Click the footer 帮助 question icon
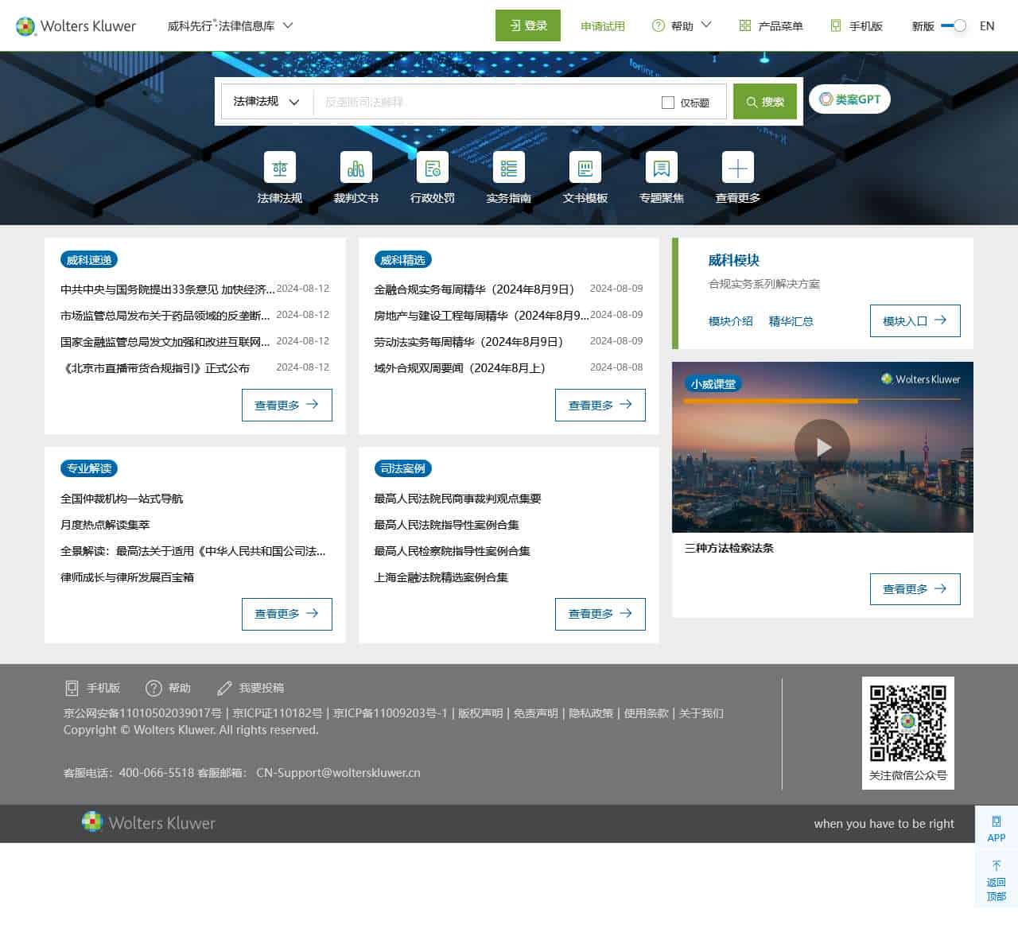Image resolution: width=1018 pixels, height=928 pixels. [153, 688]
